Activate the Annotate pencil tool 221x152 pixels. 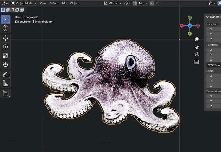coord(5,74)
